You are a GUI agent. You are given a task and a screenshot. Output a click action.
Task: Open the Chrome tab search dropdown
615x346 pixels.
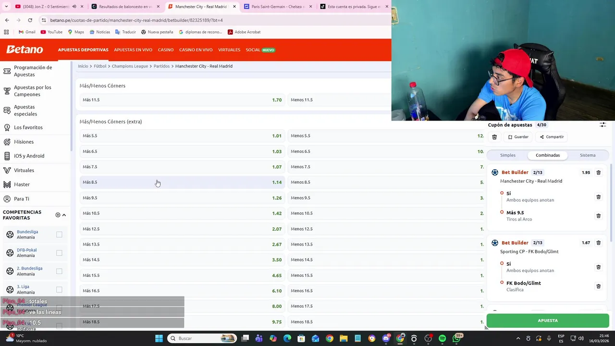click(6, 7)
